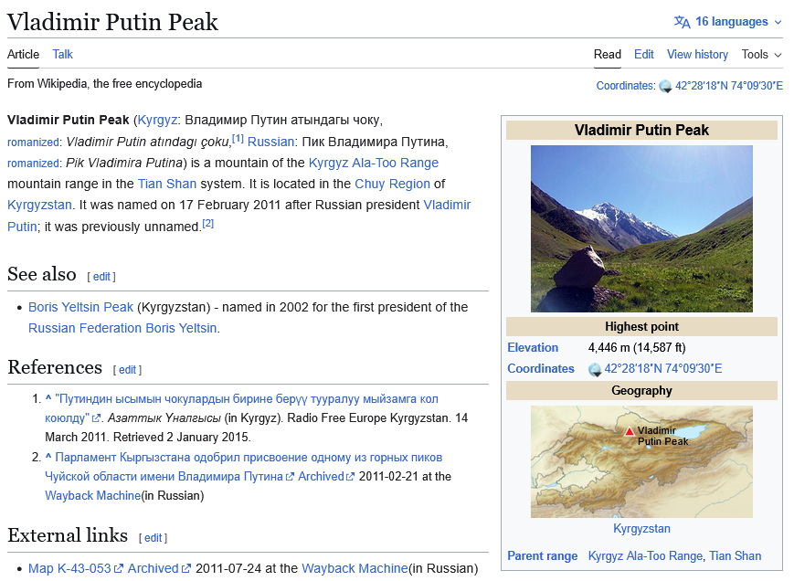Follow the Russian language link
The width and height of the screenshot is (794, 581).
271,142
